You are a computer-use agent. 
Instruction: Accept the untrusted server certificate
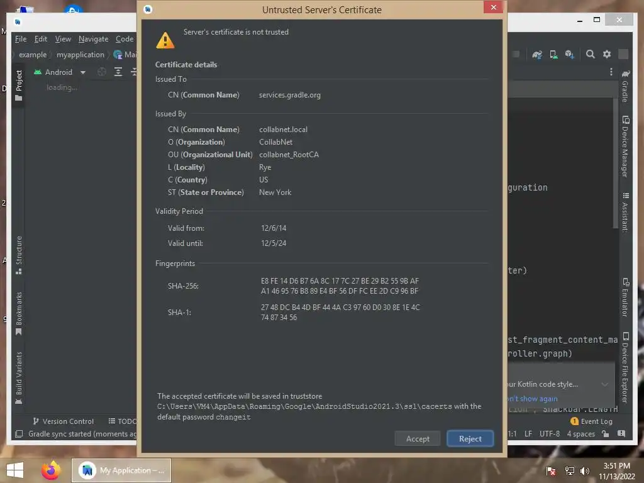point(418,438)
